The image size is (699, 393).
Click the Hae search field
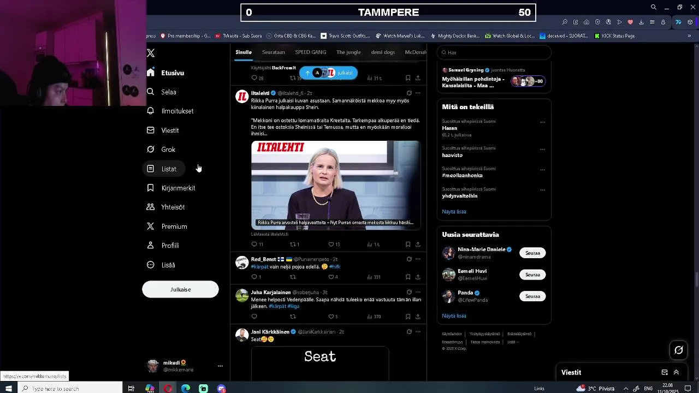[494, 52]
